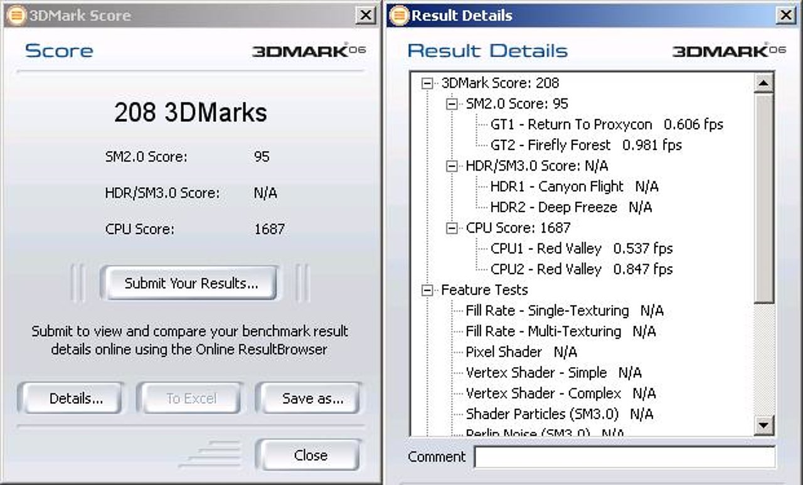803x485 pixels.
Task: Select HDR1 - Canyon Flight row
Action: (574, 186)
